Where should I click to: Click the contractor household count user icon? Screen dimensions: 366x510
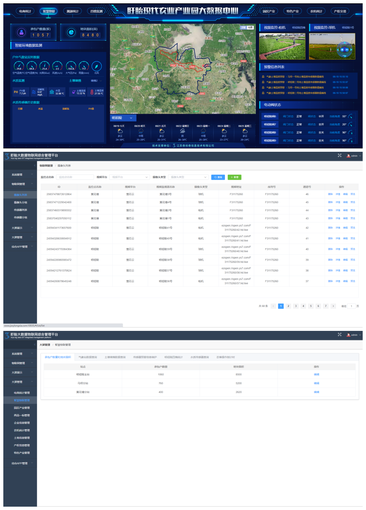(x=22, y=32)
